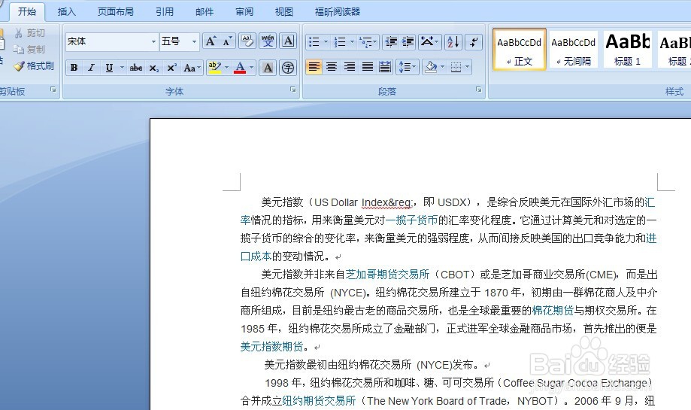Switch to the 邮件 tab
The height and width of the screenshot is (410, 691).
tap(205, 12)
